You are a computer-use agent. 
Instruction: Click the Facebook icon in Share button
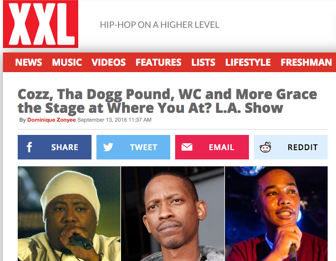(x=30, y=147)
